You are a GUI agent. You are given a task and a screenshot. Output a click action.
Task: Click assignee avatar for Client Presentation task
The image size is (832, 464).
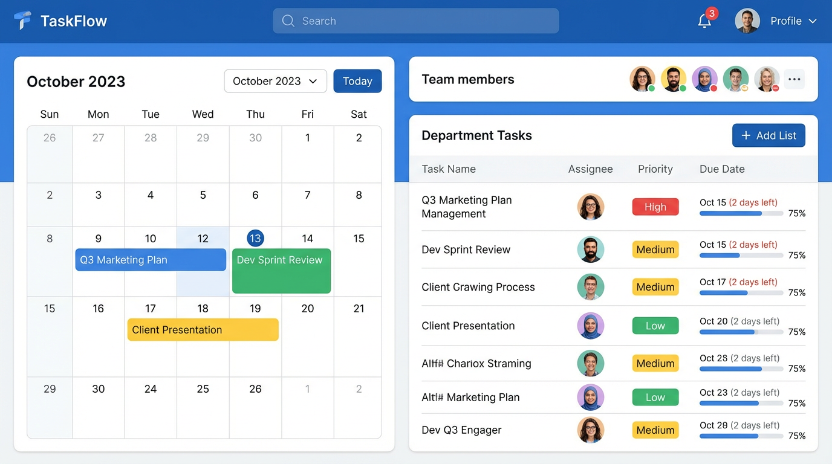tap(591, 326)
